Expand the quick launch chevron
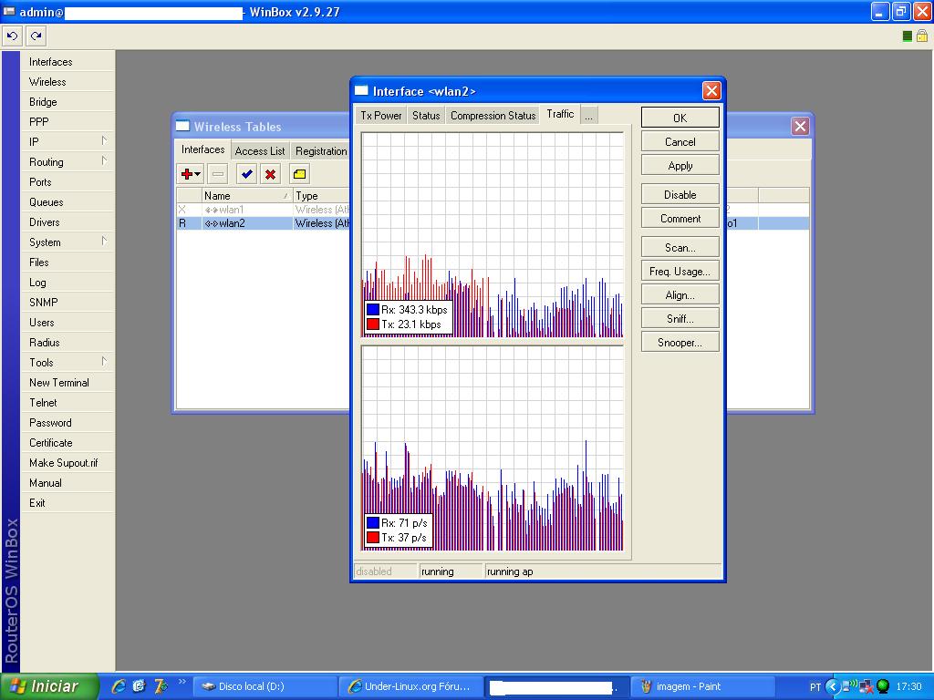 point(182,682)
